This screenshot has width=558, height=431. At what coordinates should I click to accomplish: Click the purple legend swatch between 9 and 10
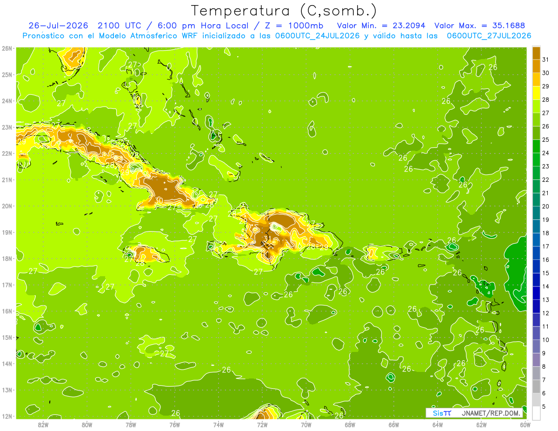[x=536, y=346]
